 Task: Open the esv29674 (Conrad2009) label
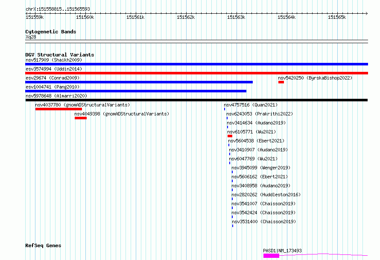(x=53, y=78)
